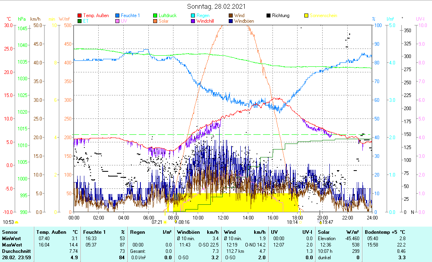Click the 'MinWert' row label
Image resolution: width=432 pixels, height=262 pixels.
click(12, 239)
